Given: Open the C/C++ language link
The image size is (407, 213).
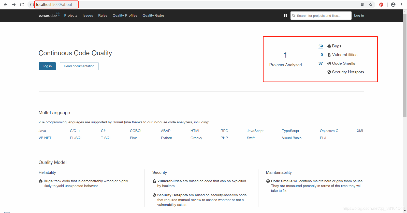Looking at the screenshot, I should point(75,131).
